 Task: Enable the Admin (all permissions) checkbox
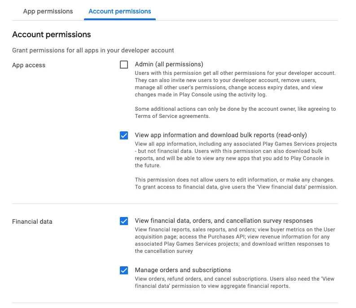[124, 65]
